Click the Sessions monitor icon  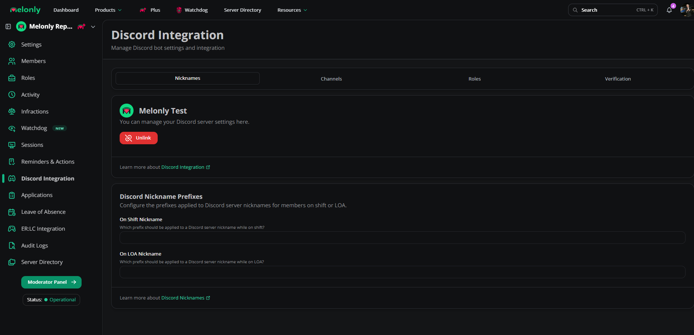coord(12,145)
